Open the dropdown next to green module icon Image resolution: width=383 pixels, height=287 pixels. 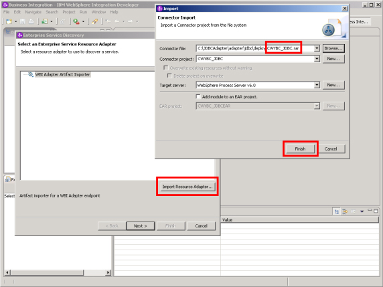52,21
